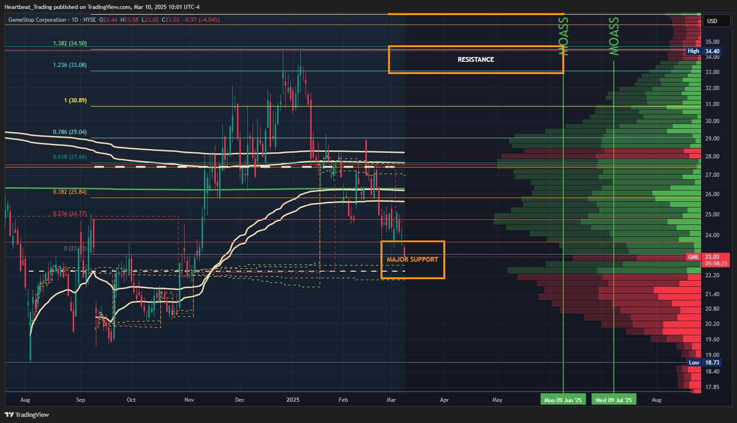737x423 pixels.
Task: Click the Mar label on time axis
Action: (x=391, y=400)
